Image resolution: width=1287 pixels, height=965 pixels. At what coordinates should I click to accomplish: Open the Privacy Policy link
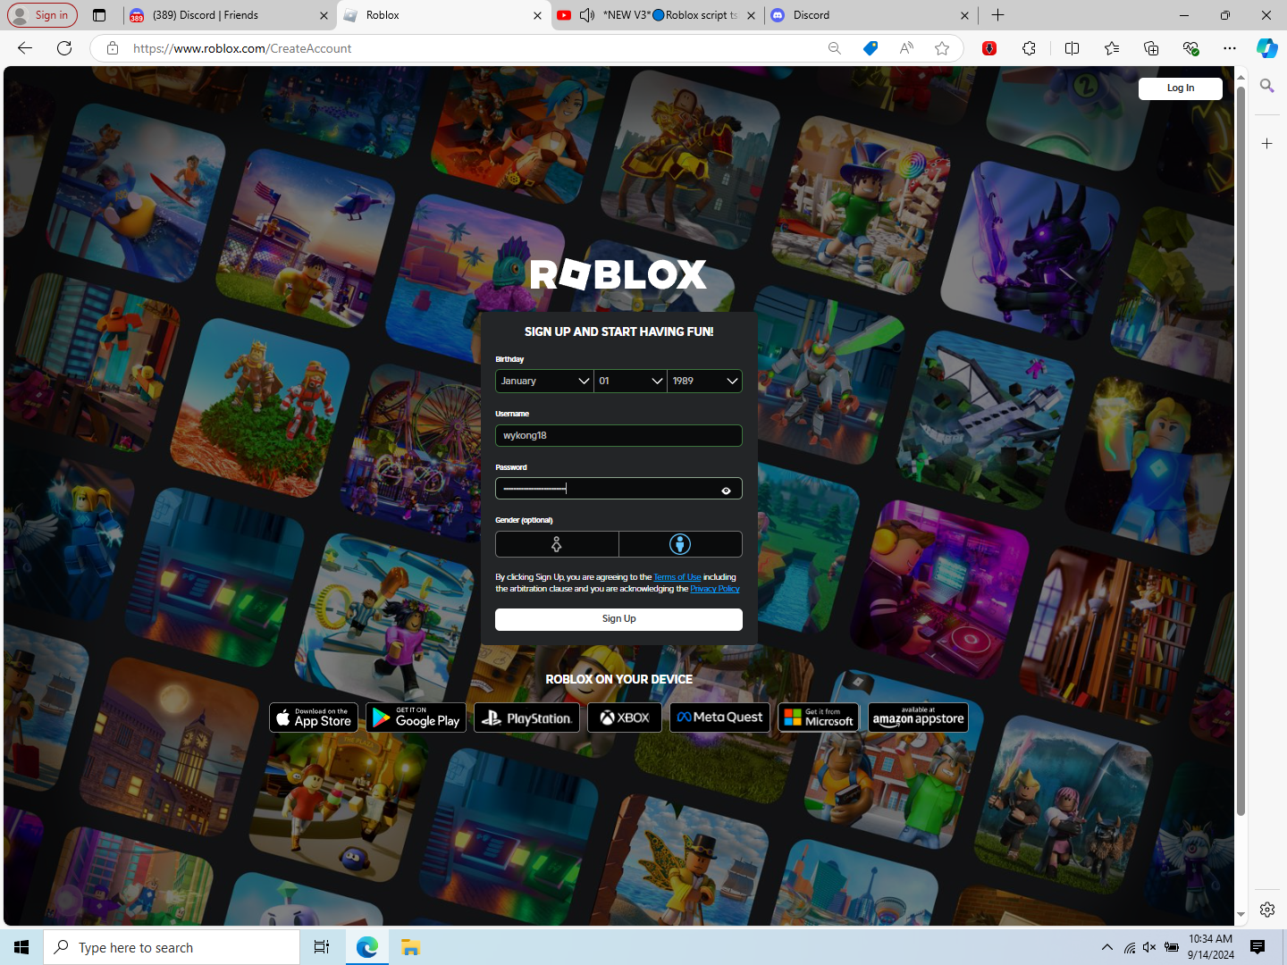click(x=715, y=589)
